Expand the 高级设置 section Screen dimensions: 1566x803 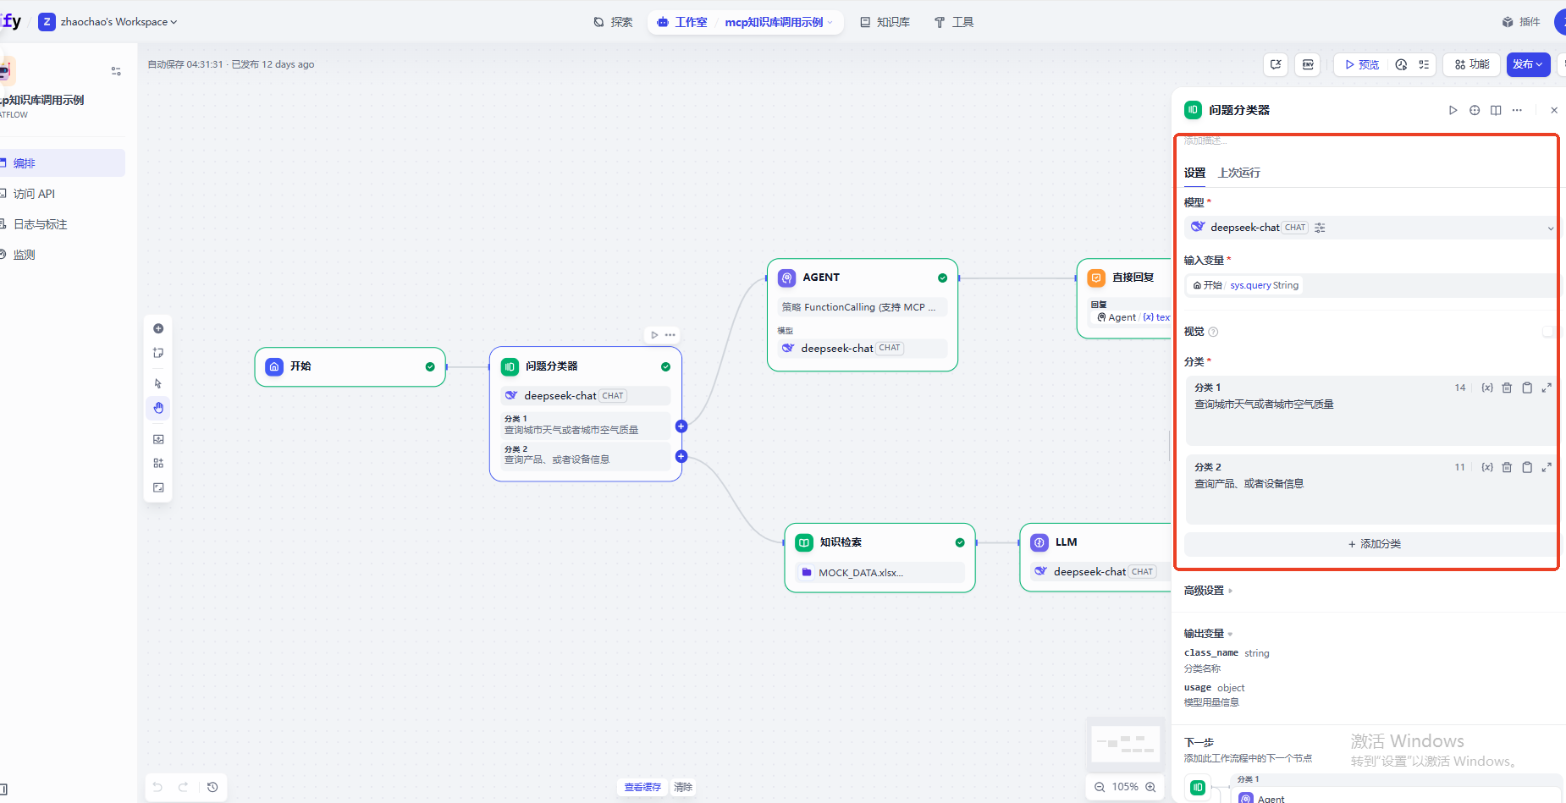[1208, 591]
